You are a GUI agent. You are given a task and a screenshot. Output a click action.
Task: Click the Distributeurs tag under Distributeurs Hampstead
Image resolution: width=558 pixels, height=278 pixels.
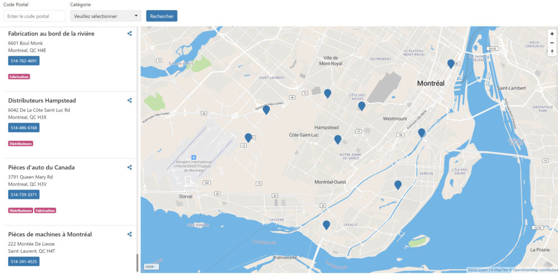pos(21,144)
